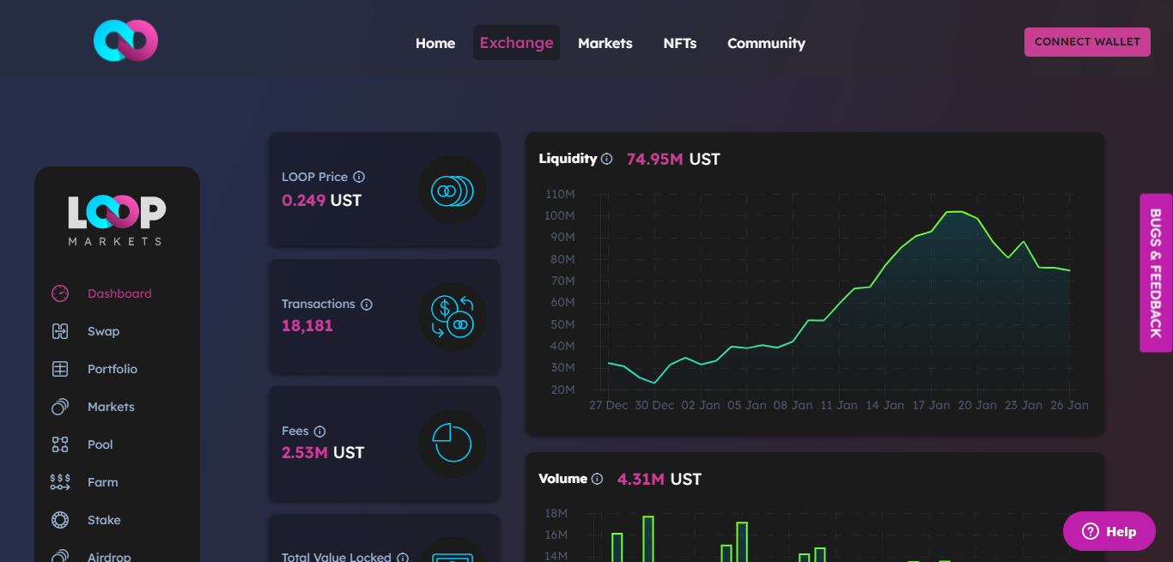This screenshot has height=562, width=1173.
Task: Click the Fees info icon
Action: coord(319,432)
